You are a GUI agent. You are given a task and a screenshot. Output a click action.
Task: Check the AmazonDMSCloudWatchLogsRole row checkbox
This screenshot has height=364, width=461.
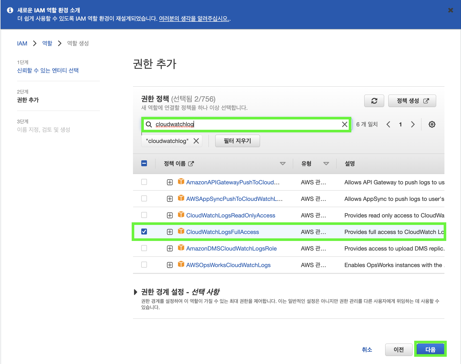(x=144, y=248)
